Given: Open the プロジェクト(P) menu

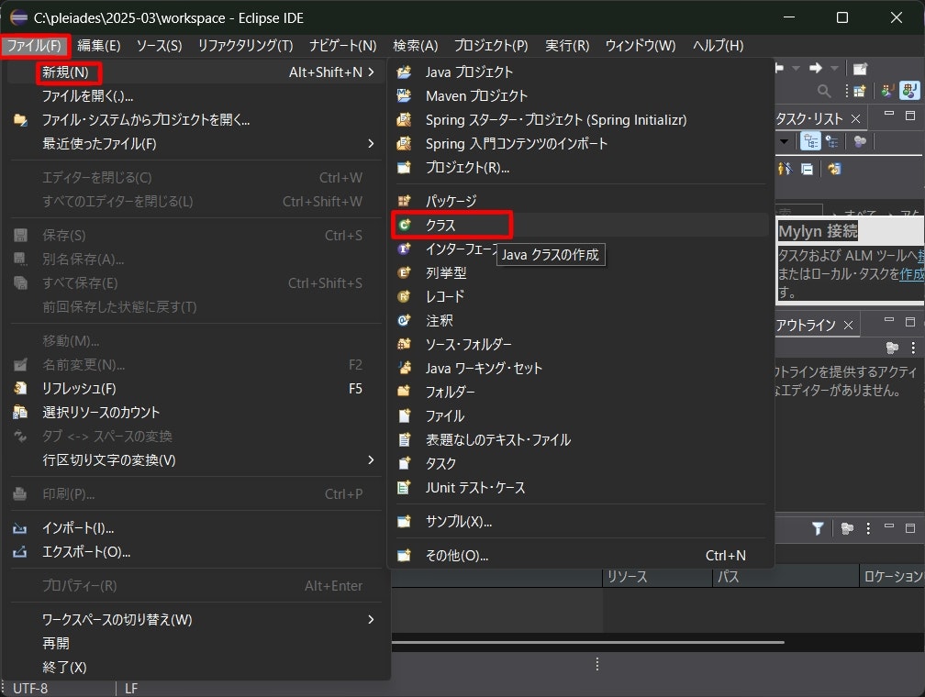Looking at the screenshot, I should [x=491, y=46].
